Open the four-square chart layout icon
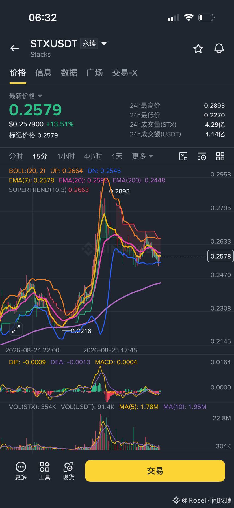 [x=220, y=156]
